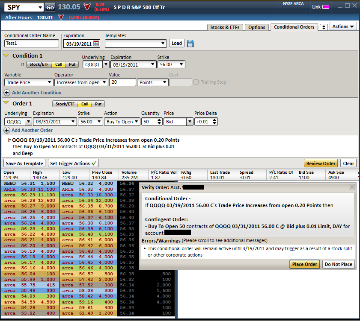Click the NBBO bid row 56.31

pos(30,184)
